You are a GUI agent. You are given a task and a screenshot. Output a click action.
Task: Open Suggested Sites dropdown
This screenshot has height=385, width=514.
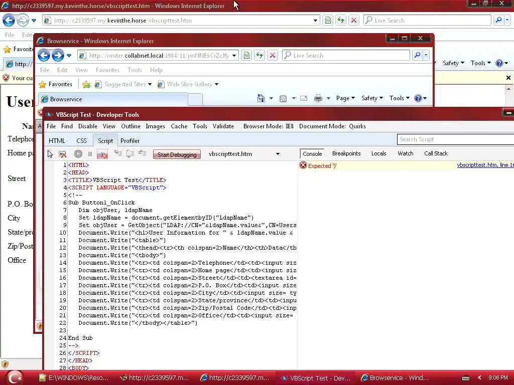123,84
